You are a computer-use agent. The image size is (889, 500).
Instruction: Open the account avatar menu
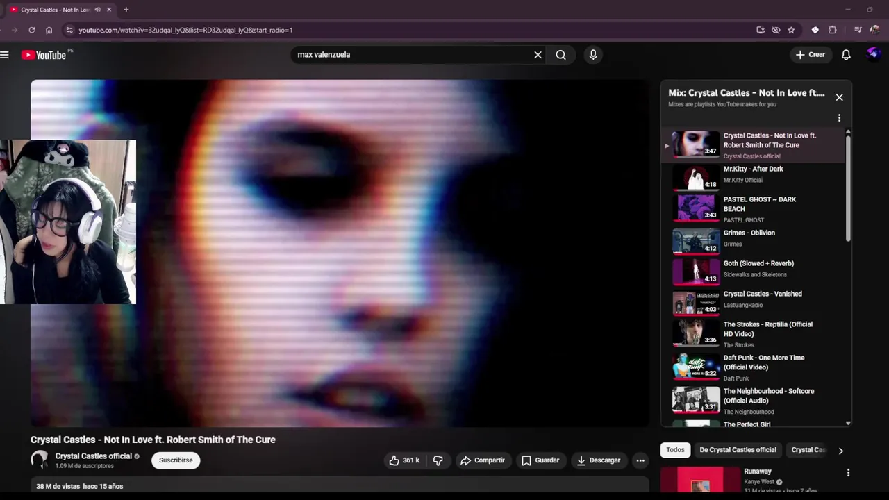[874, 54]
